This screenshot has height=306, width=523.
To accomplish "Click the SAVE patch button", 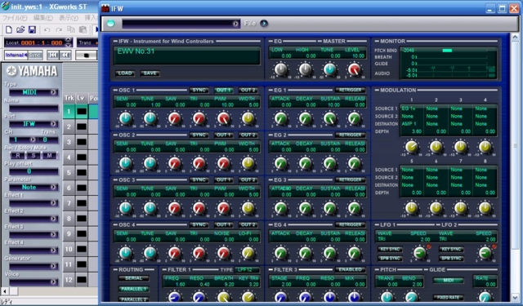I will 150,73.
